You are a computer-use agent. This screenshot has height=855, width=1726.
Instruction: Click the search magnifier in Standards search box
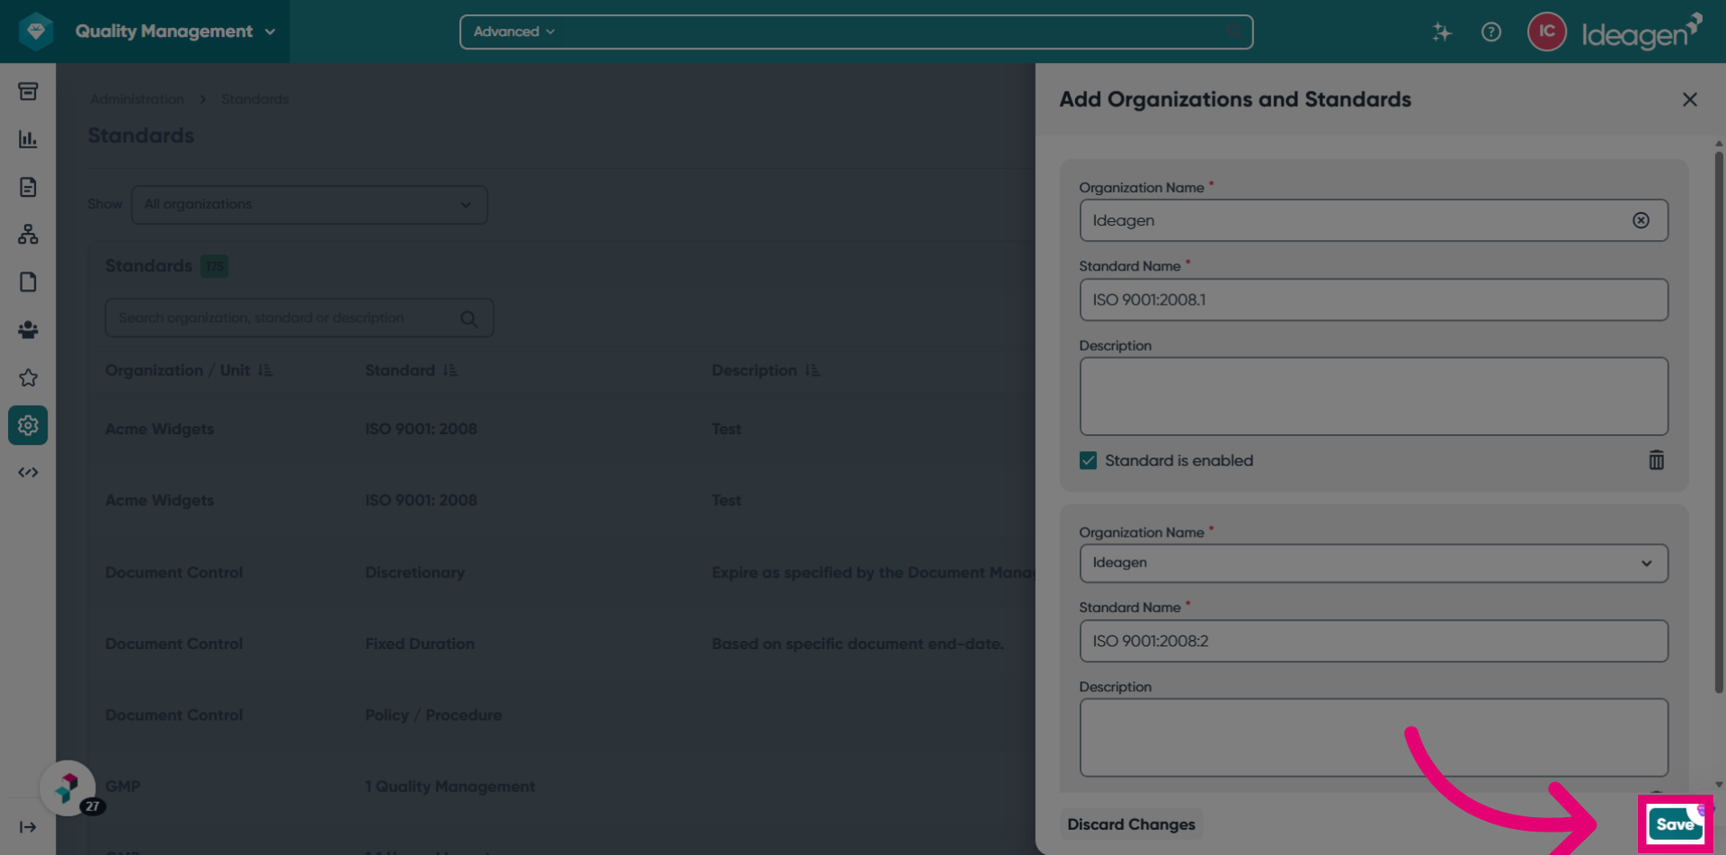point(469,318)
